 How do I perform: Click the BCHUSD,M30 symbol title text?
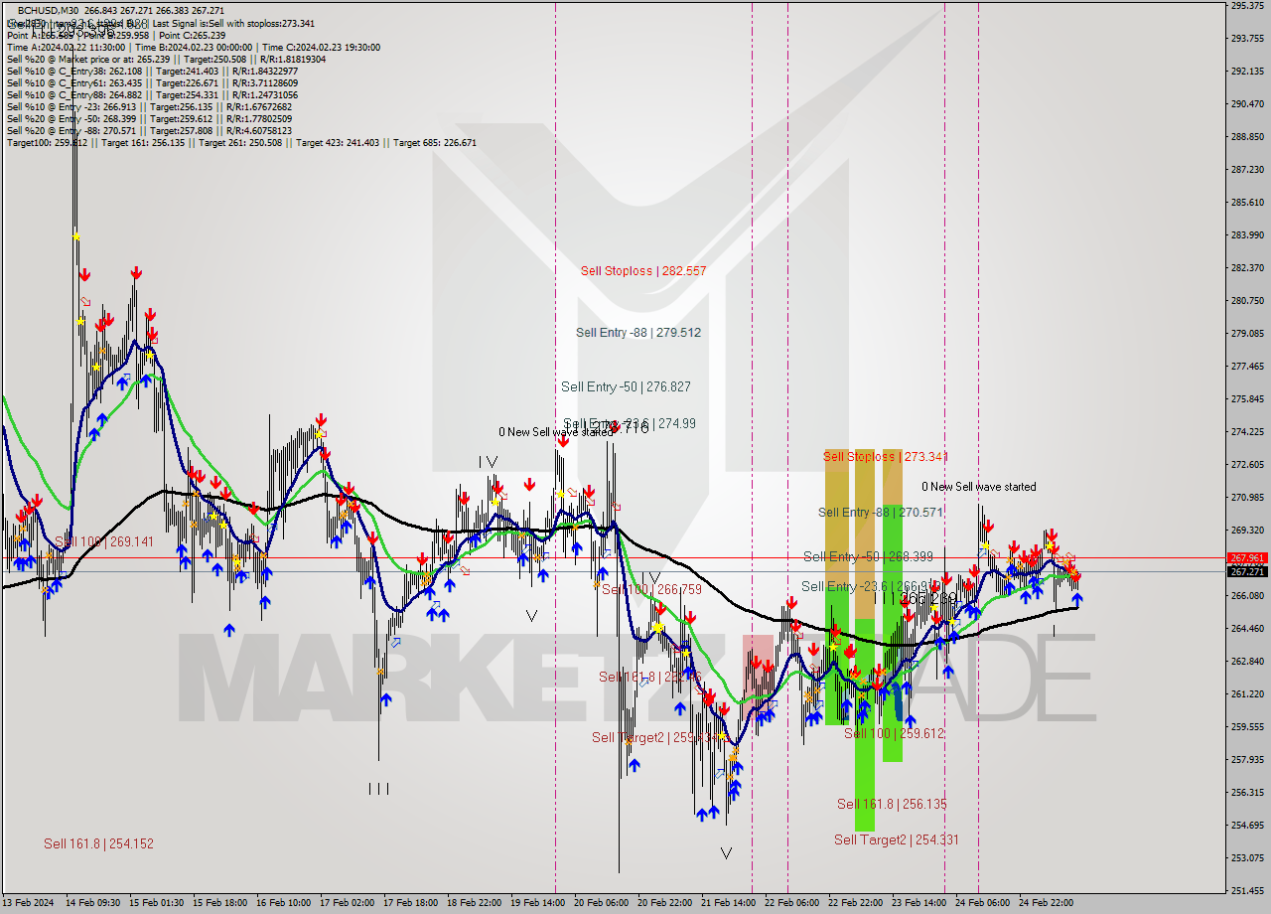(x=50, y=11)
